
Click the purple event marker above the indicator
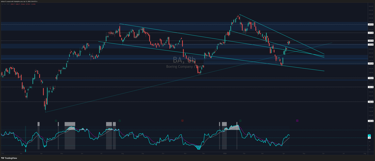pyautogui.click(x=297, y=120)
